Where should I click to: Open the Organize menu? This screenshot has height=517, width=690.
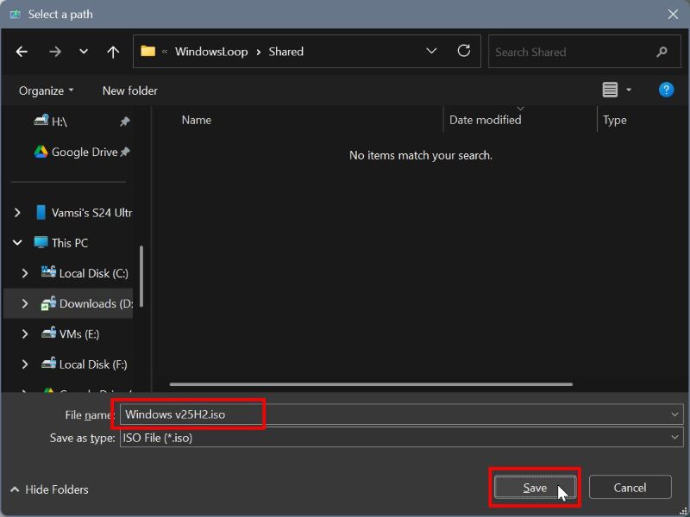[x=47, y=90]
